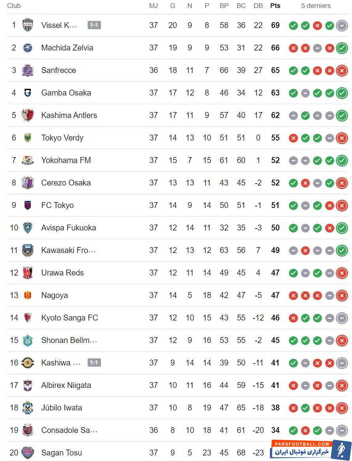Image resolution: width=352 pixels, height=461 pixels.
Task: Click the 1-1 live score badge for Kashiwa
Action: point(94,363)
